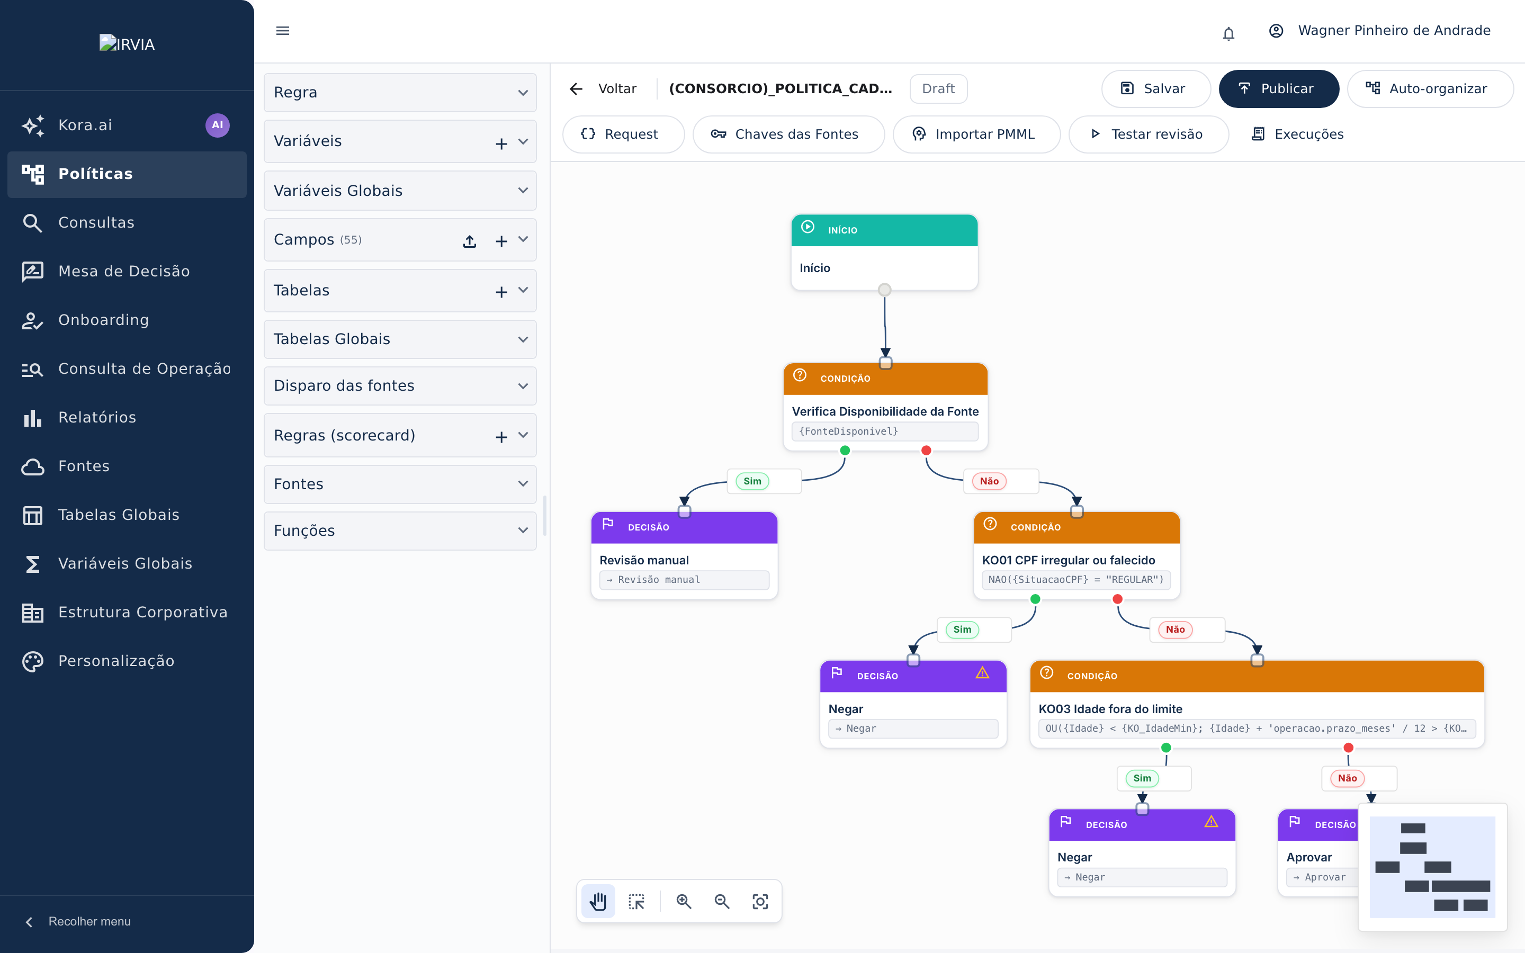Open Testar revisão

click(1148, 134)
